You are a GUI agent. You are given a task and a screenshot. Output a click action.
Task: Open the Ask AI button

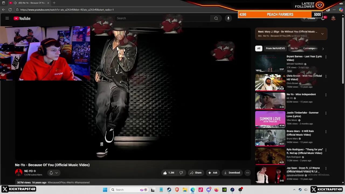pos(213,173)
